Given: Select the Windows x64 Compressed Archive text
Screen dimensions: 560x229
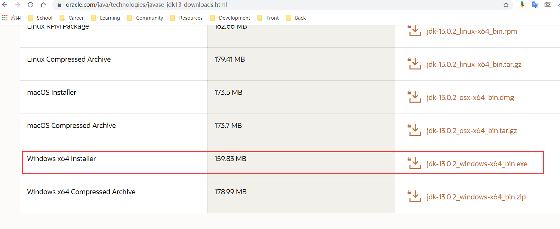Looking at the screenshot, I should pyautogui.click(x=81, y=192).
